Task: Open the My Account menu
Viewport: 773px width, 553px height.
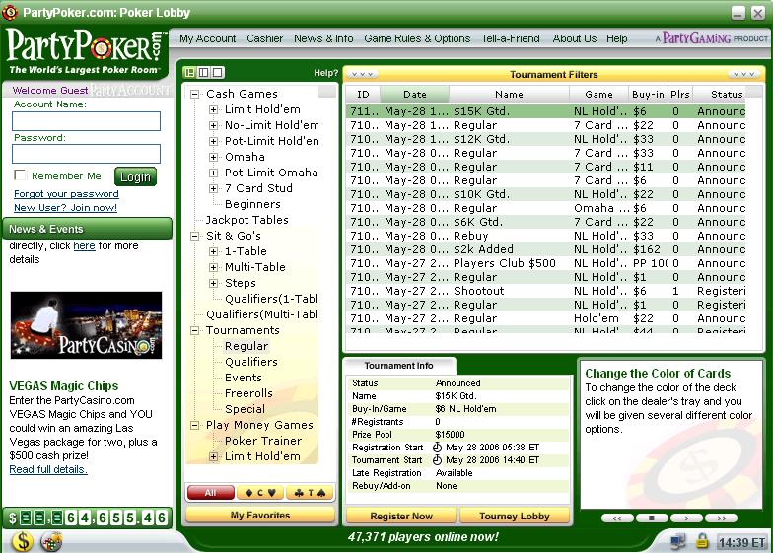Action: point(207,38)
